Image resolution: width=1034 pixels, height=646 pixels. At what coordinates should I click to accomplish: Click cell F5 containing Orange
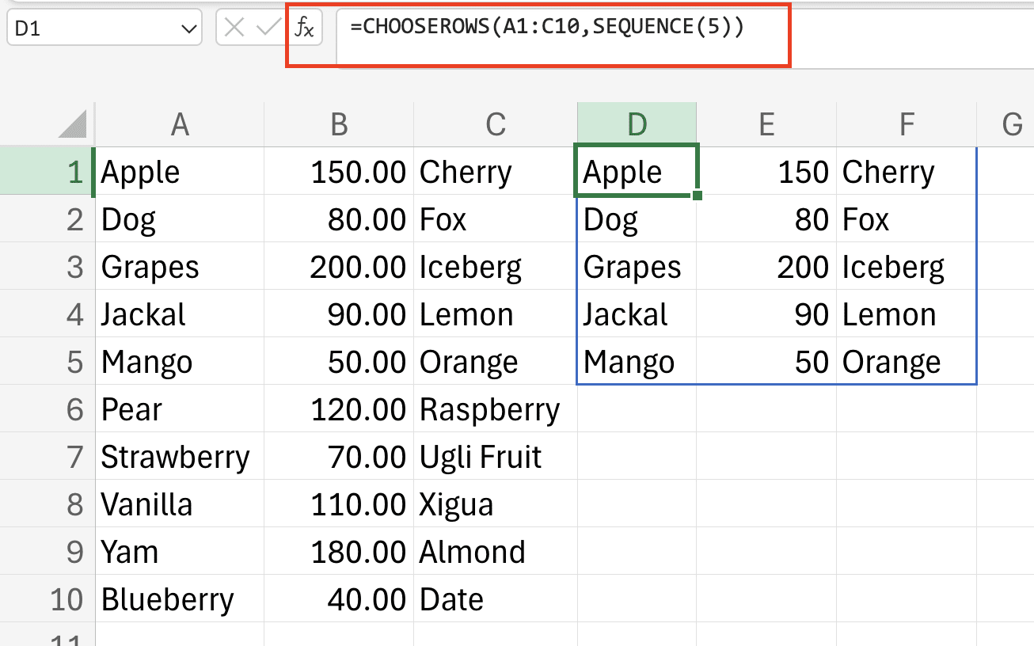click(x=907, y=361)
